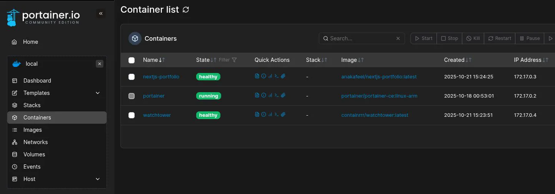This screenshot has width=555, height=194.
Task: Click the Pause button
Action: click(x=530, y=38)
